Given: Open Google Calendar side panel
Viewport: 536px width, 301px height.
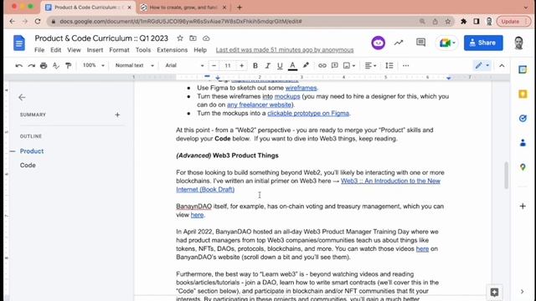Looking at the screenshot, I should click(523, 69).
